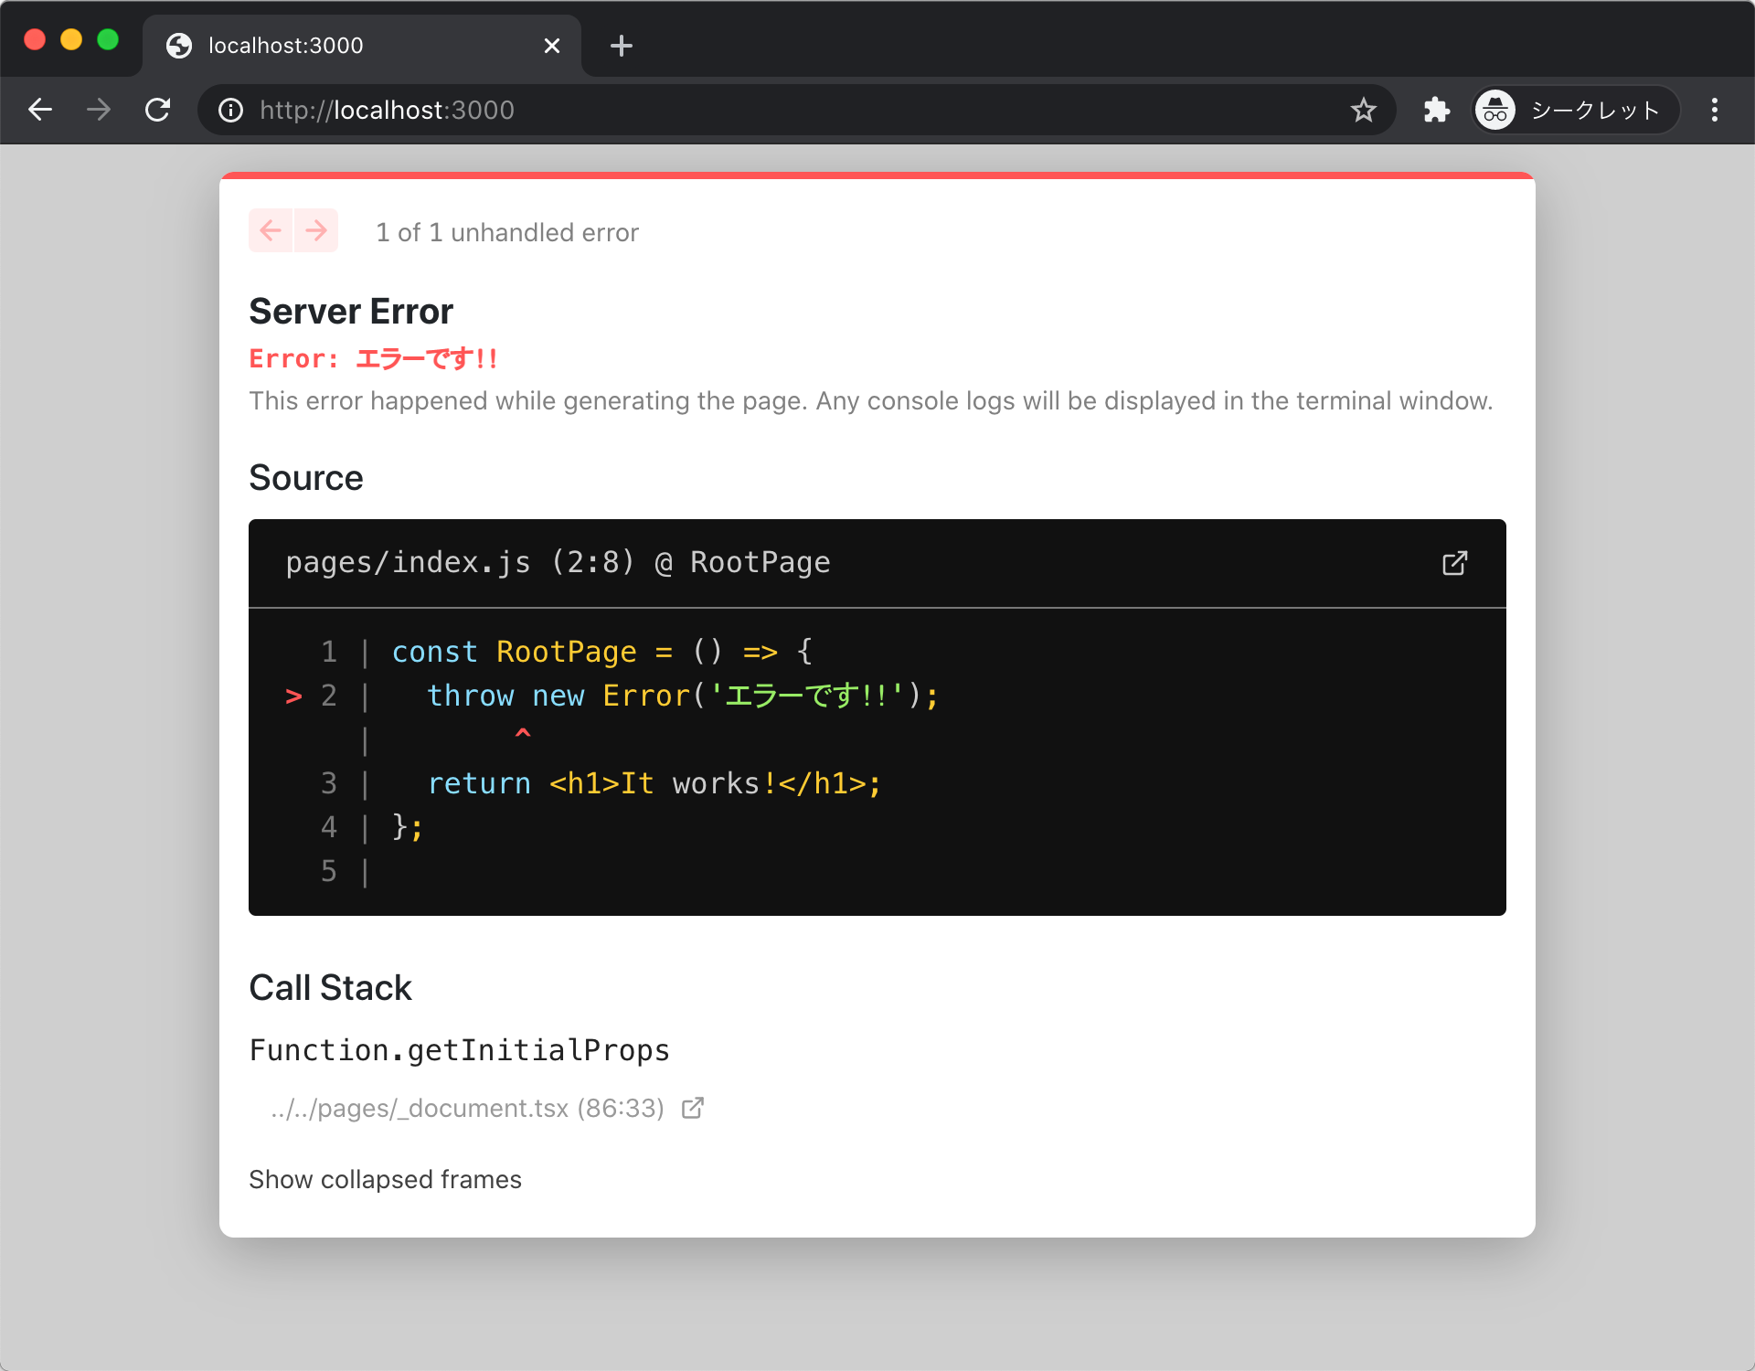Open a new tab with plus button

tap(622, 46)
